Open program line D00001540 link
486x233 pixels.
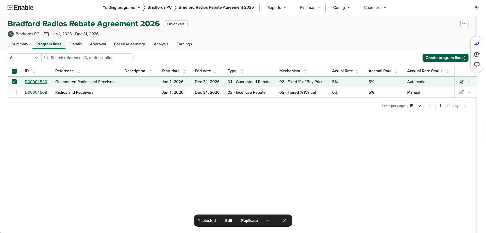click(x=36, y=82)
